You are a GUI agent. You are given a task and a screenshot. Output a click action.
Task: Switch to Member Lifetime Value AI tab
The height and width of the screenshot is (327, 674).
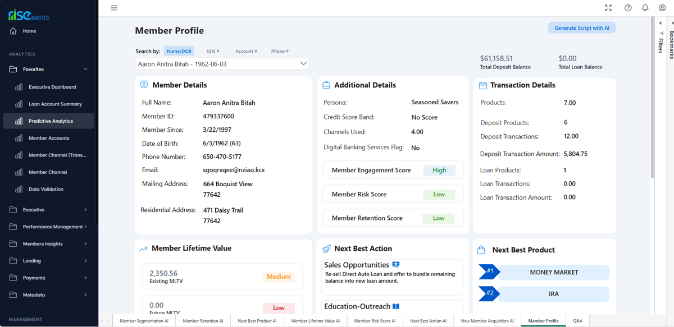315,321
